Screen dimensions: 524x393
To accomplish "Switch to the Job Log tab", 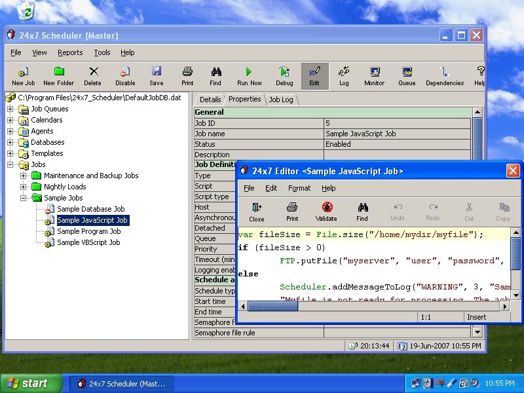I will point(281,100).
